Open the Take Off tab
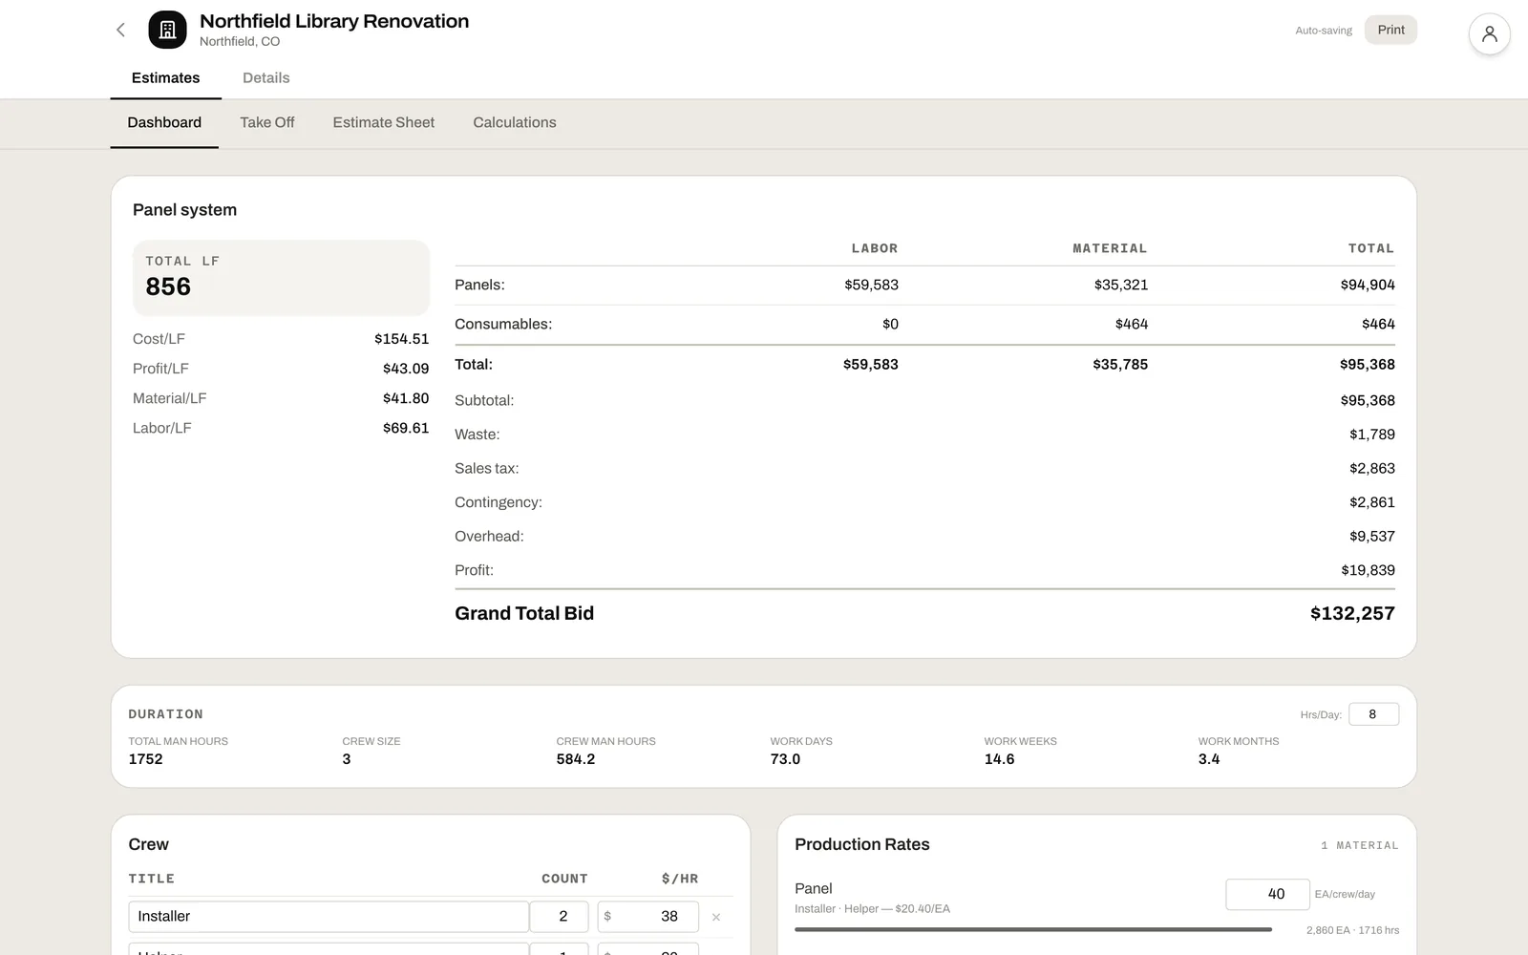1528x955 pixels. (x=266, y=122)
